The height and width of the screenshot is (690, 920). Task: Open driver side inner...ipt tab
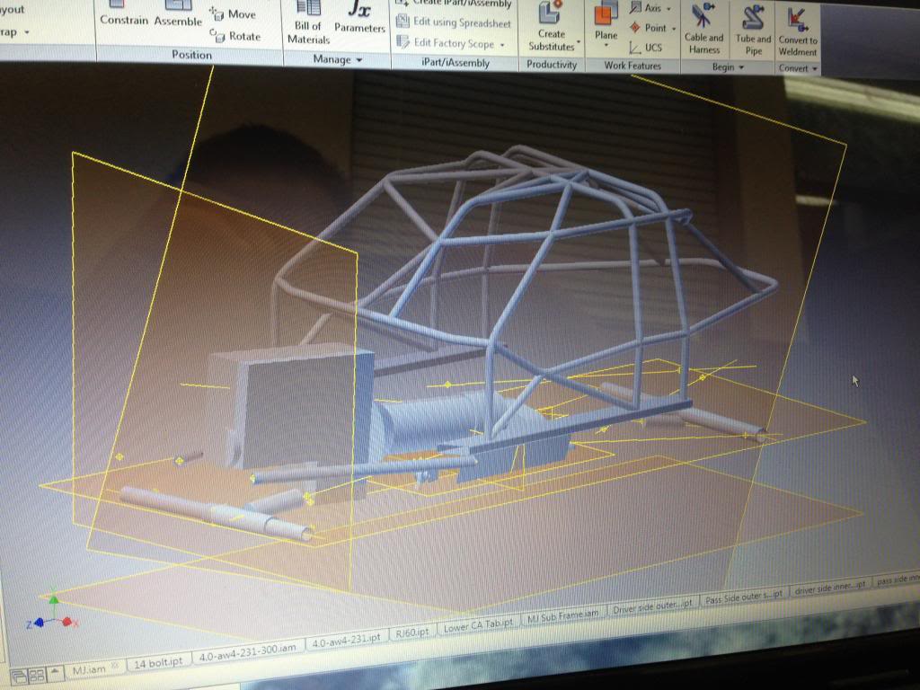[829, 588]
